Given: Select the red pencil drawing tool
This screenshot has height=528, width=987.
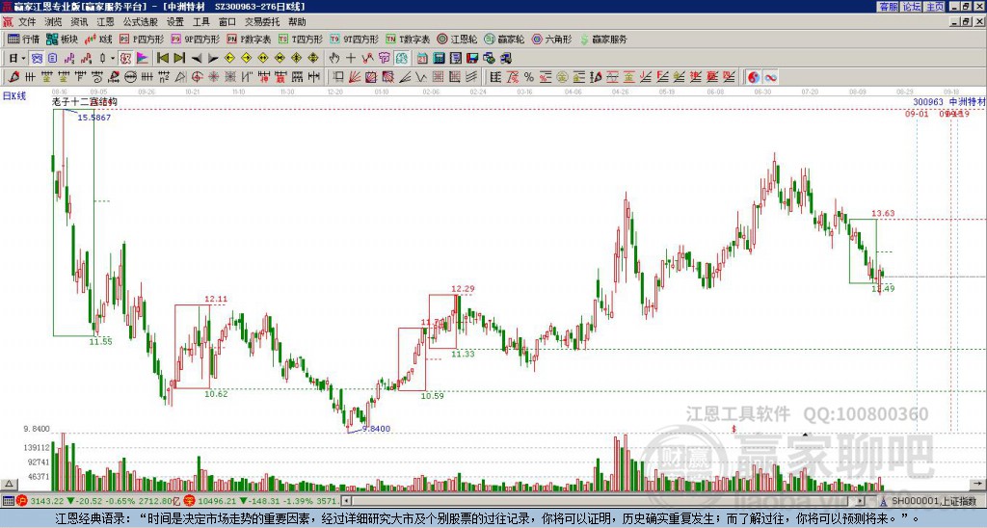Looking at the screenshot, I should [13, 77].
